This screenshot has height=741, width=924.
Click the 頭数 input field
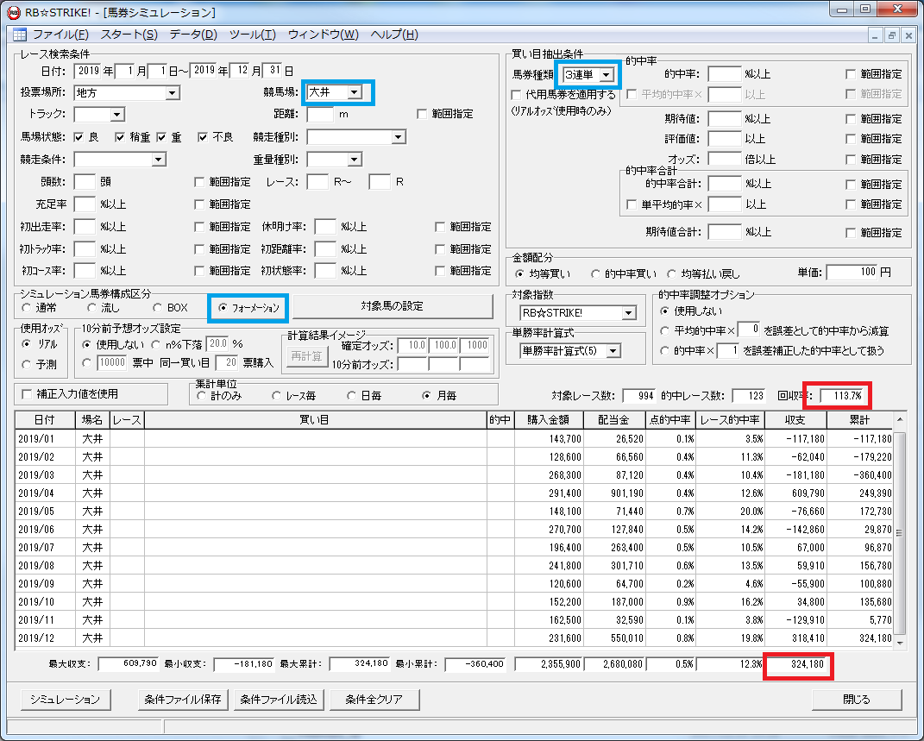(85, 181)
